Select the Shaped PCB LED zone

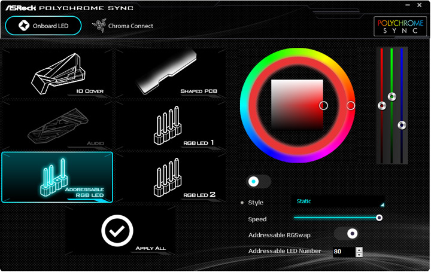pos(171,74)
